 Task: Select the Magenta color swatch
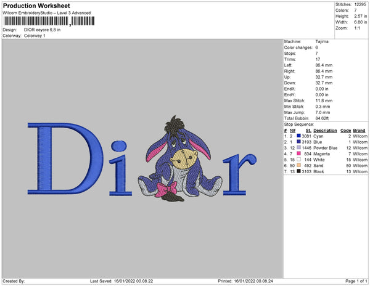pyautogui.click(x=298, y=153)
